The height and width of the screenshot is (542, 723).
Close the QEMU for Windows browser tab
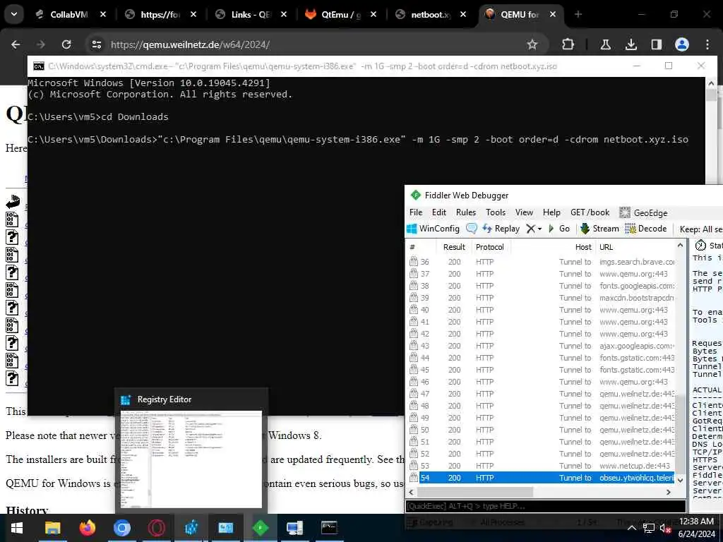coord(553,15)
